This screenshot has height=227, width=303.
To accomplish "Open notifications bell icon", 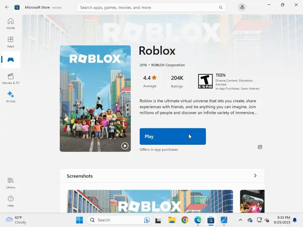I will pos(295,220).
